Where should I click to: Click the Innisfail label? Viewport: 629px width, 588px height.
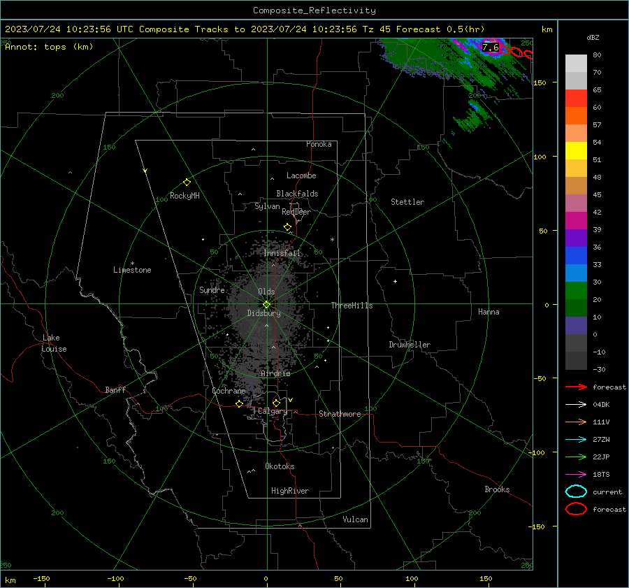(282, 253)
